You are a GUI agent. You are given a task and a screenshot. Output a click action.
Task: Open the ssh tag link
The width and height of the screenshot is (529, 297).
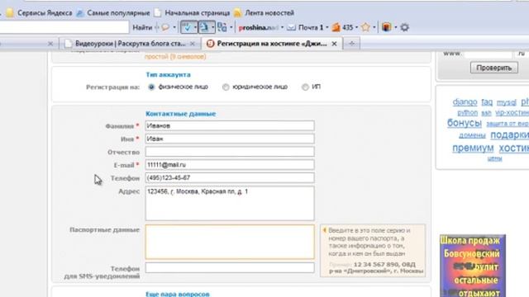point(486,113)
